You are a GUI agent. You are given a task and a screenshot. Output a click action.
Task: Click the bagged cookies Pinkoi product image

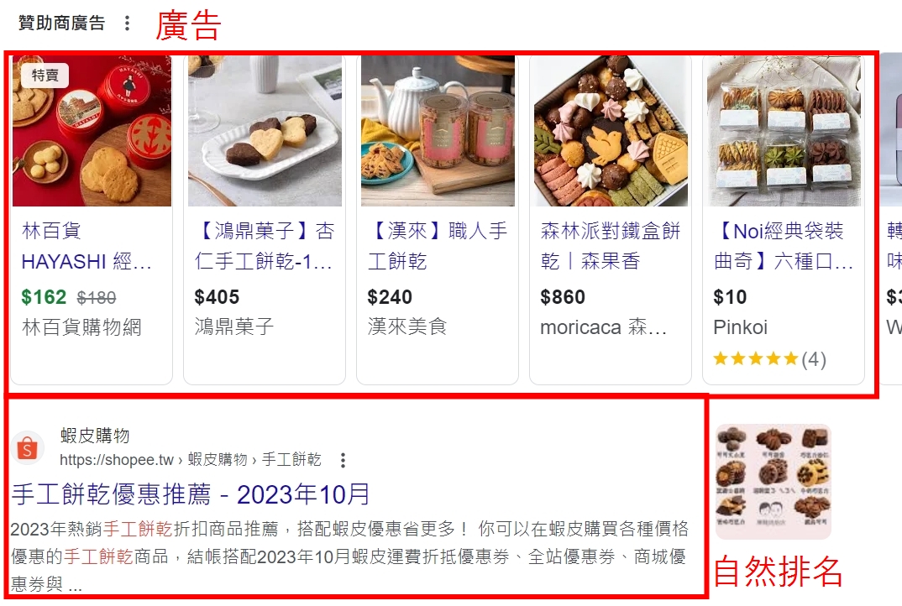pyautogui.click(x=784, y=131)
